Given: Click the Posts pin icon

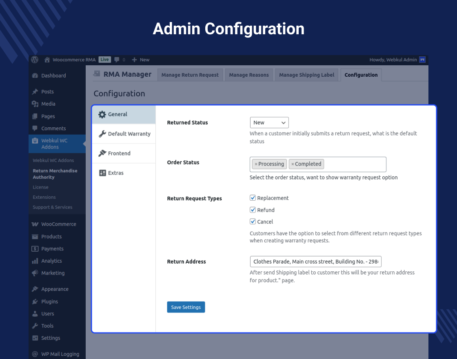Looking at the screenshot, I should pos(35,92).
